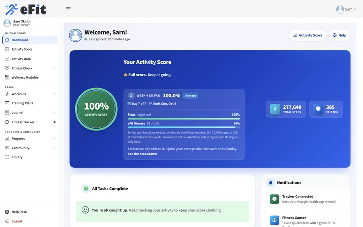Click the via steps badge
363x227 pixels.
(x=190, y=96)
